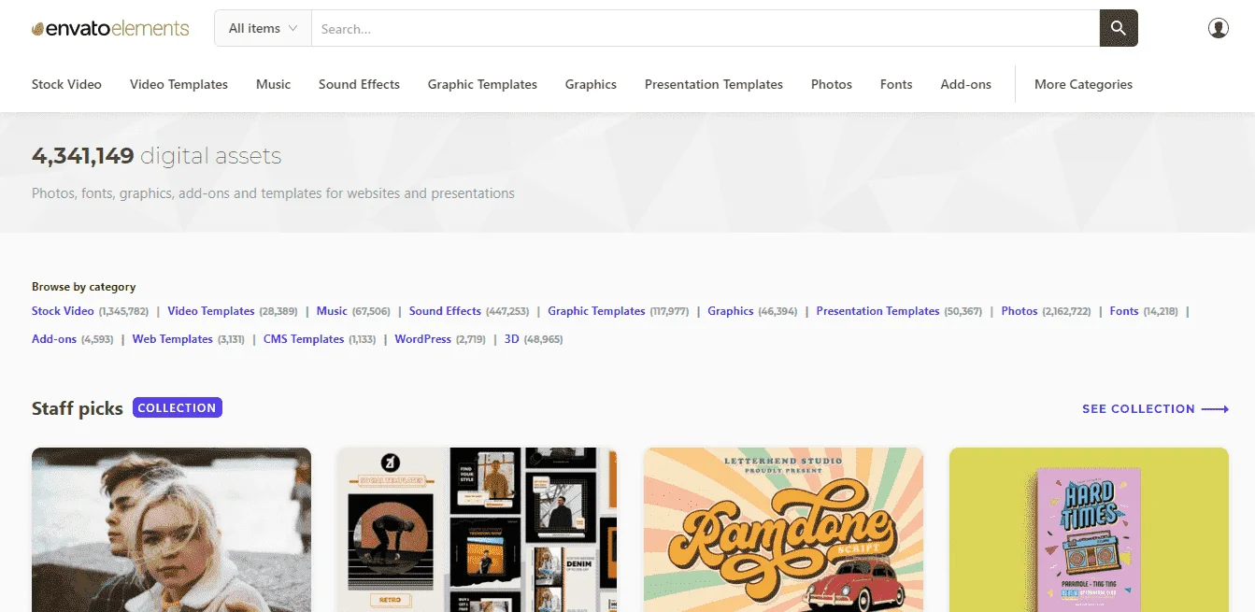The width and height of the screenshot is (1255, 612).
Task: Open Stock Video in the top navigation
Action: coord(66,84)
